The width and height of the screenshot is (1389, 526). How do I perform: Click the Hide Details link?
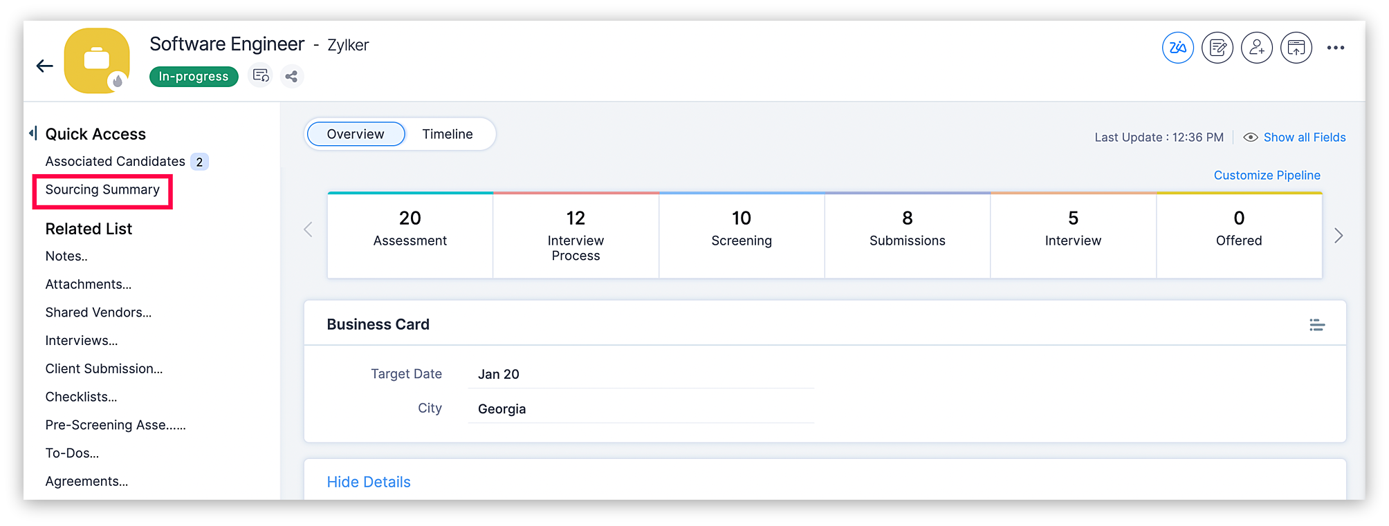click(369, 482)
